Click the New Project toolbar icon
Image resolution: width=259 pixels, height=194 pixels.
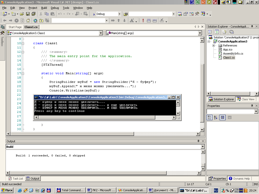pos(5,14)
